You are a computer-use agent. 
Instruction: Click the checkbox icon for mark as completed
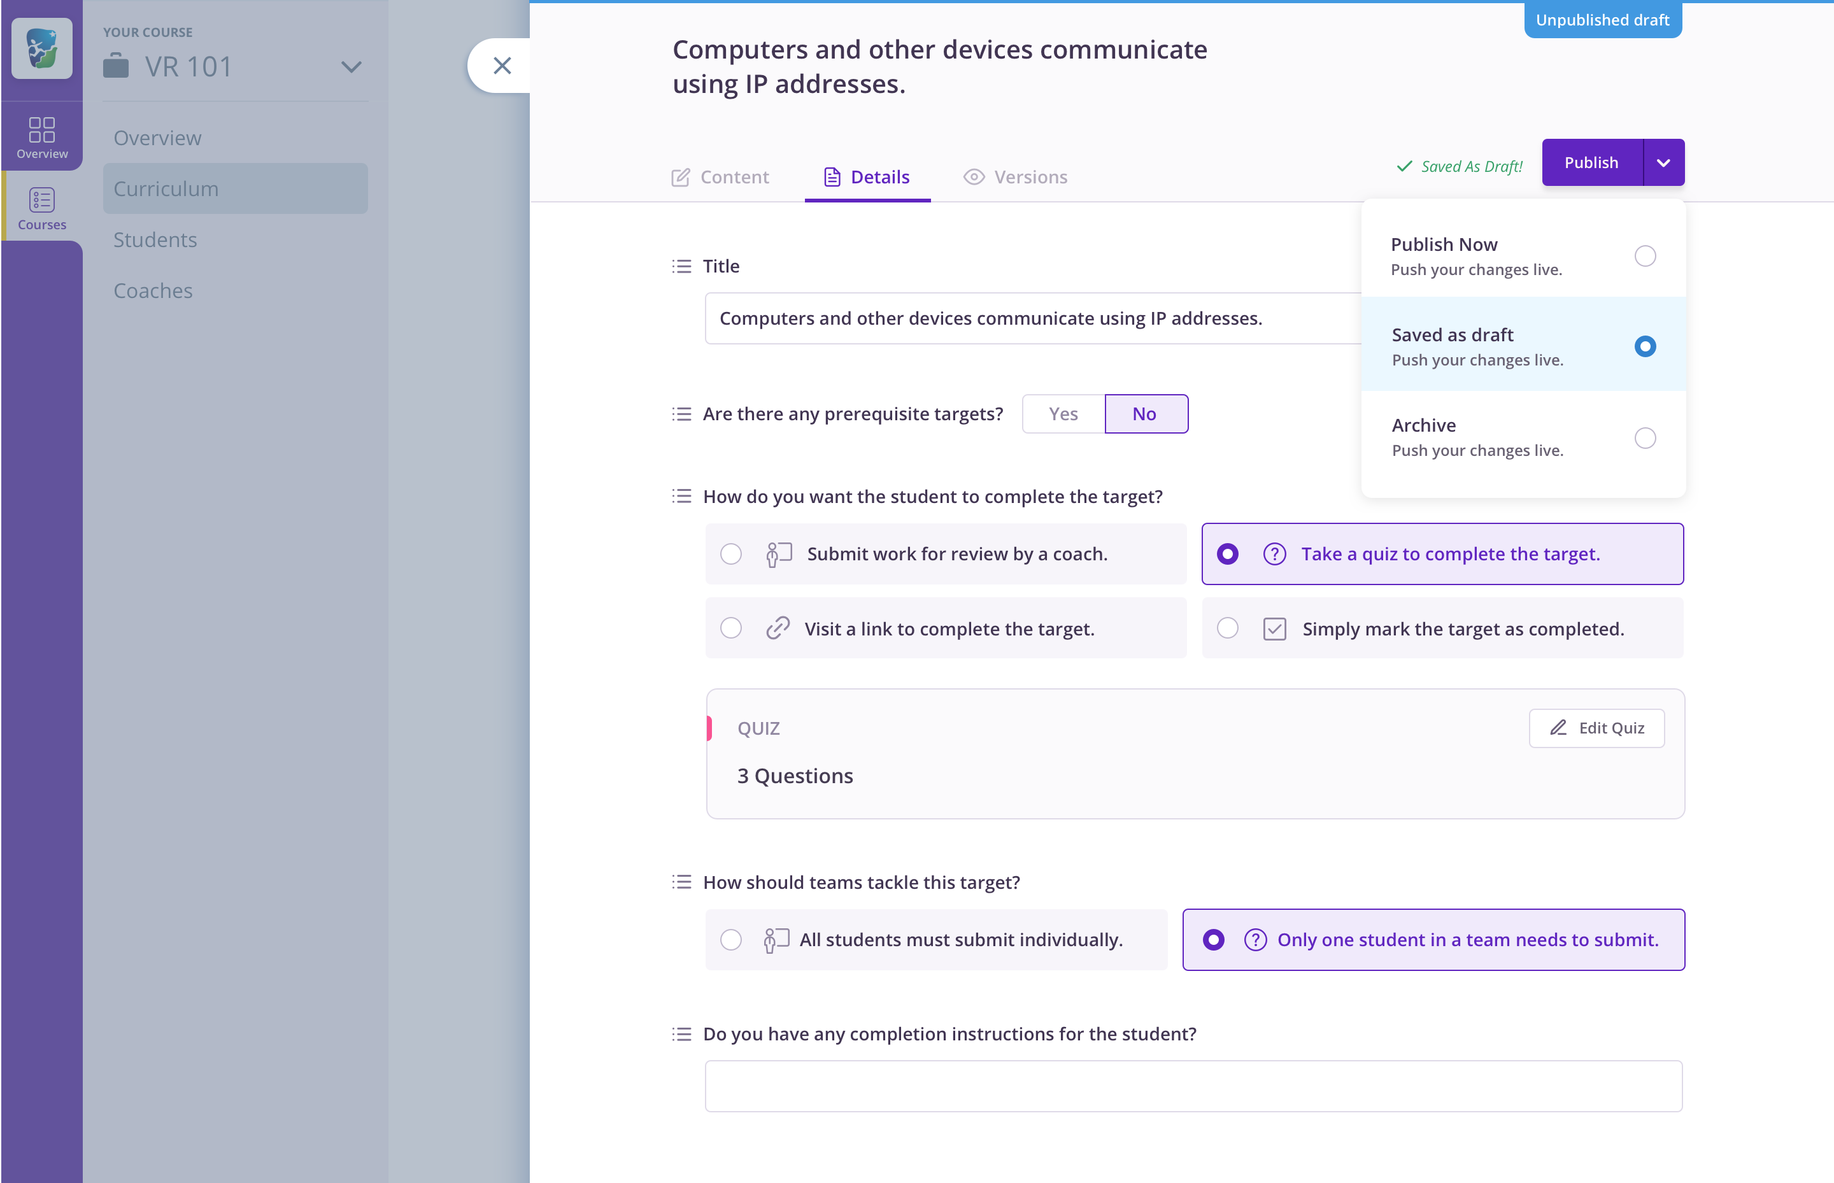tap(1274, 628)
